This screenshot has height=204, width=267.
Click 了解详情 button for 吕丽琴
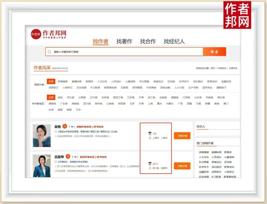[x=182, y=166]
